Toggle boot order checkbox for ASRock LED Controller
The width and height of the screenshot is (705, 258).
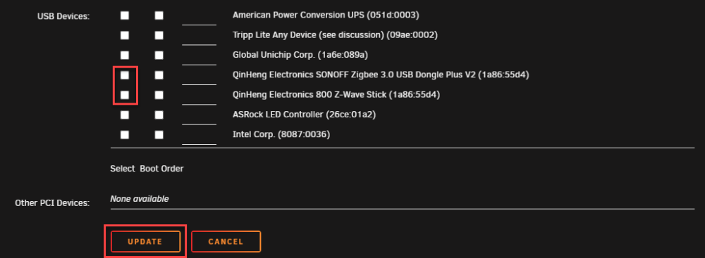159,115
